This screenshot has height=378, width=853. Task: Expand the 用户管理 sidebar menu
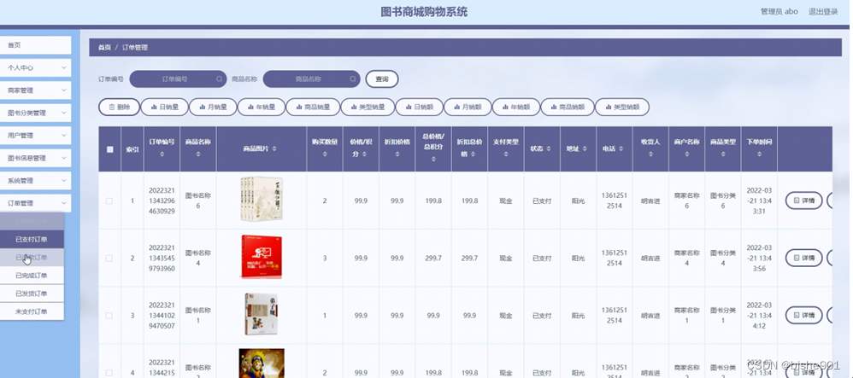click(35, 135)
